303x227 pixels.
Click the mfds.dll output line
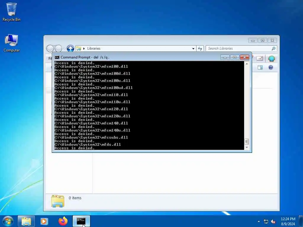[88, 145]
